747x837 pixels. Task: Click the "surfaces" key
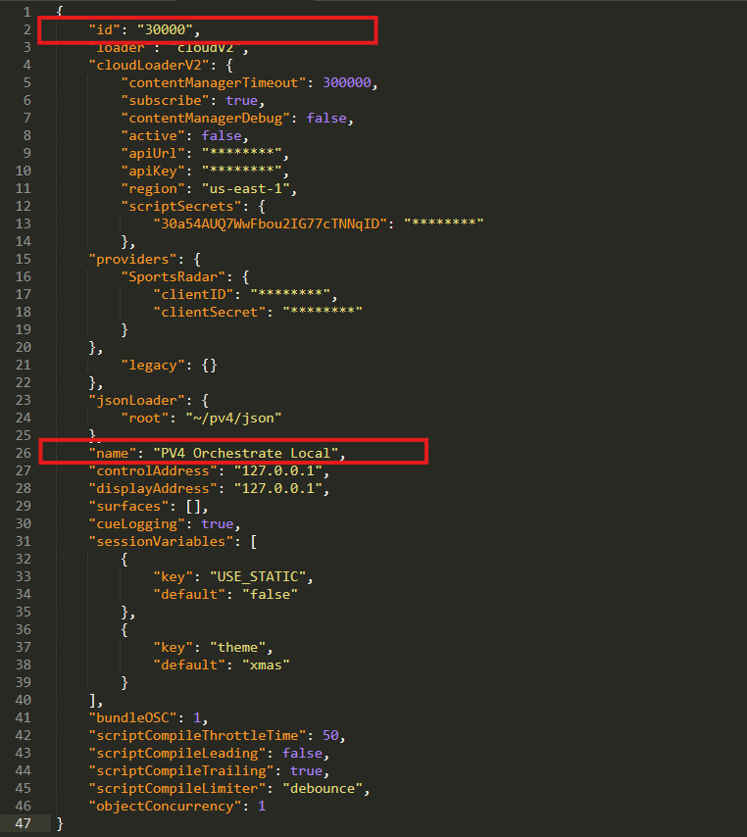pos(128,506)
